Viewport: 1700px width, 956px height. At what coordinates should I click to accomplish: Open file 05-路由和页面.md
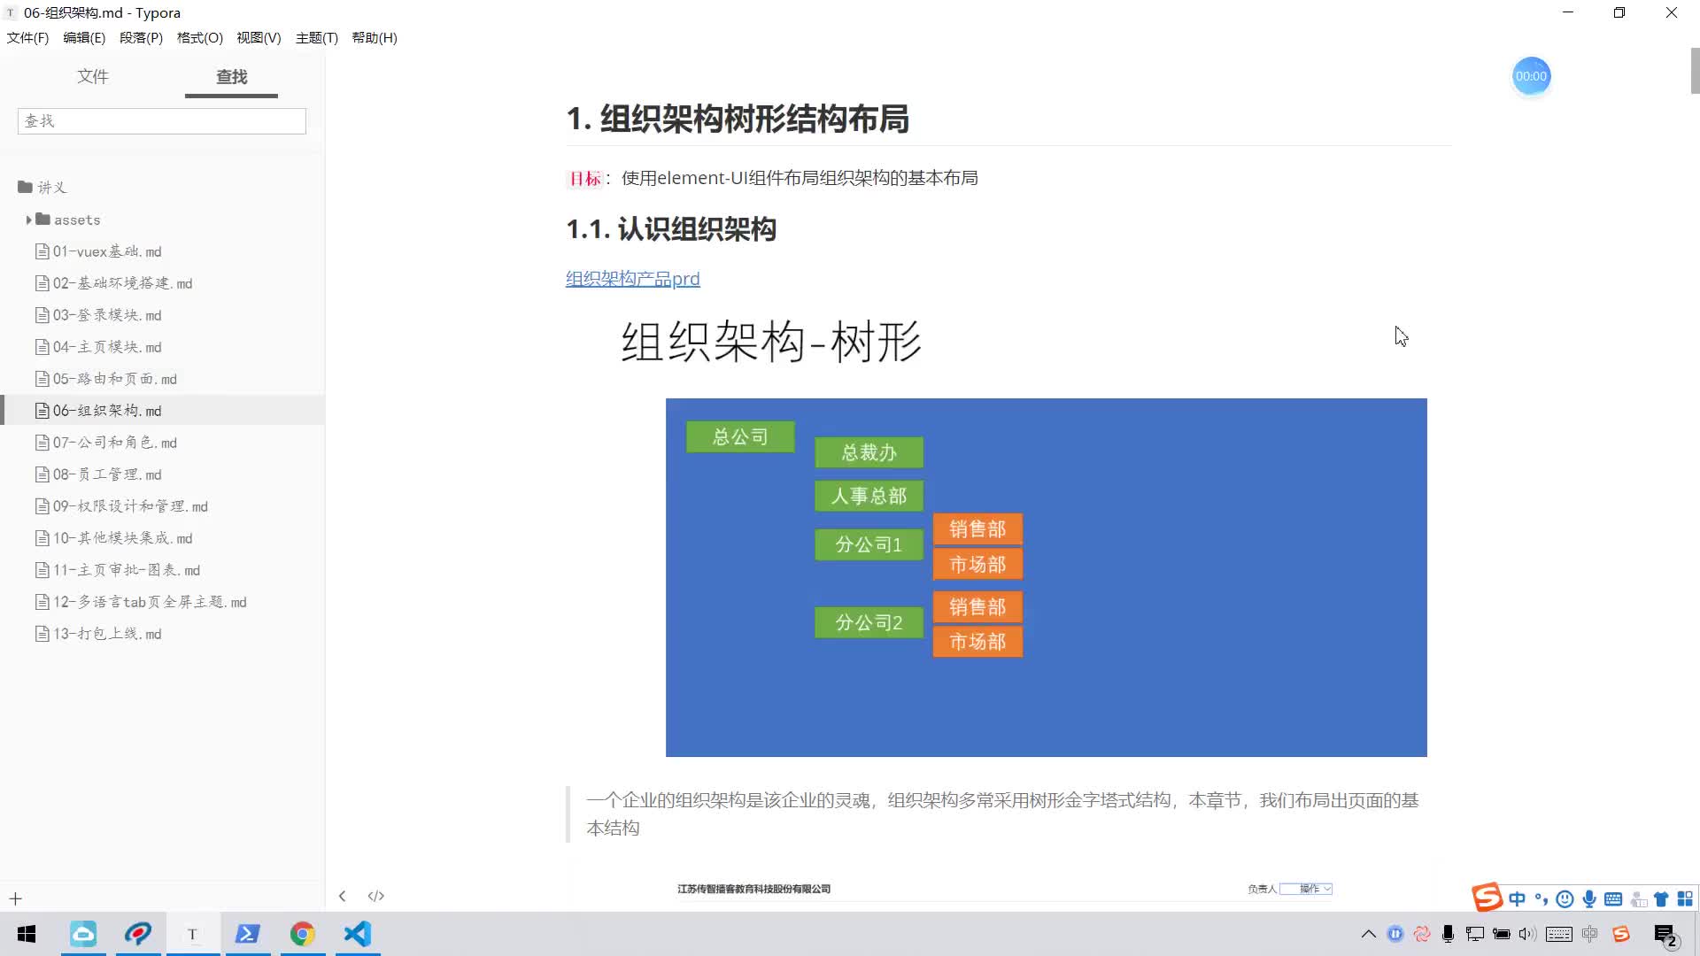tap(106, 379)
